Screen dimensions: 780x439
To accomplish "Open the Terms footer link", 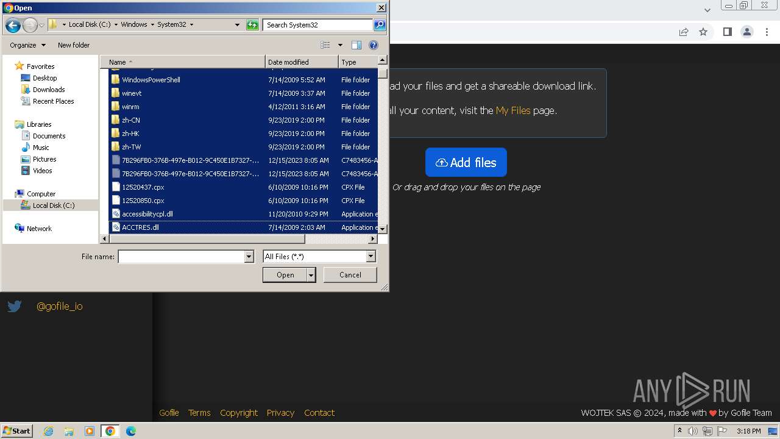I will click(199, 413).
